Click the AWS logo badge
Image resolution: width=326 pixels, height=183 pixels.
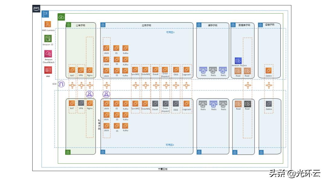36,9
